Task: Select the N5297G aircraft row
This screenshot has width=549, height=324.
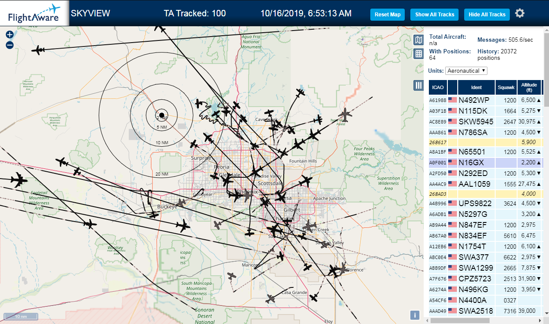Action: [486, 214]
